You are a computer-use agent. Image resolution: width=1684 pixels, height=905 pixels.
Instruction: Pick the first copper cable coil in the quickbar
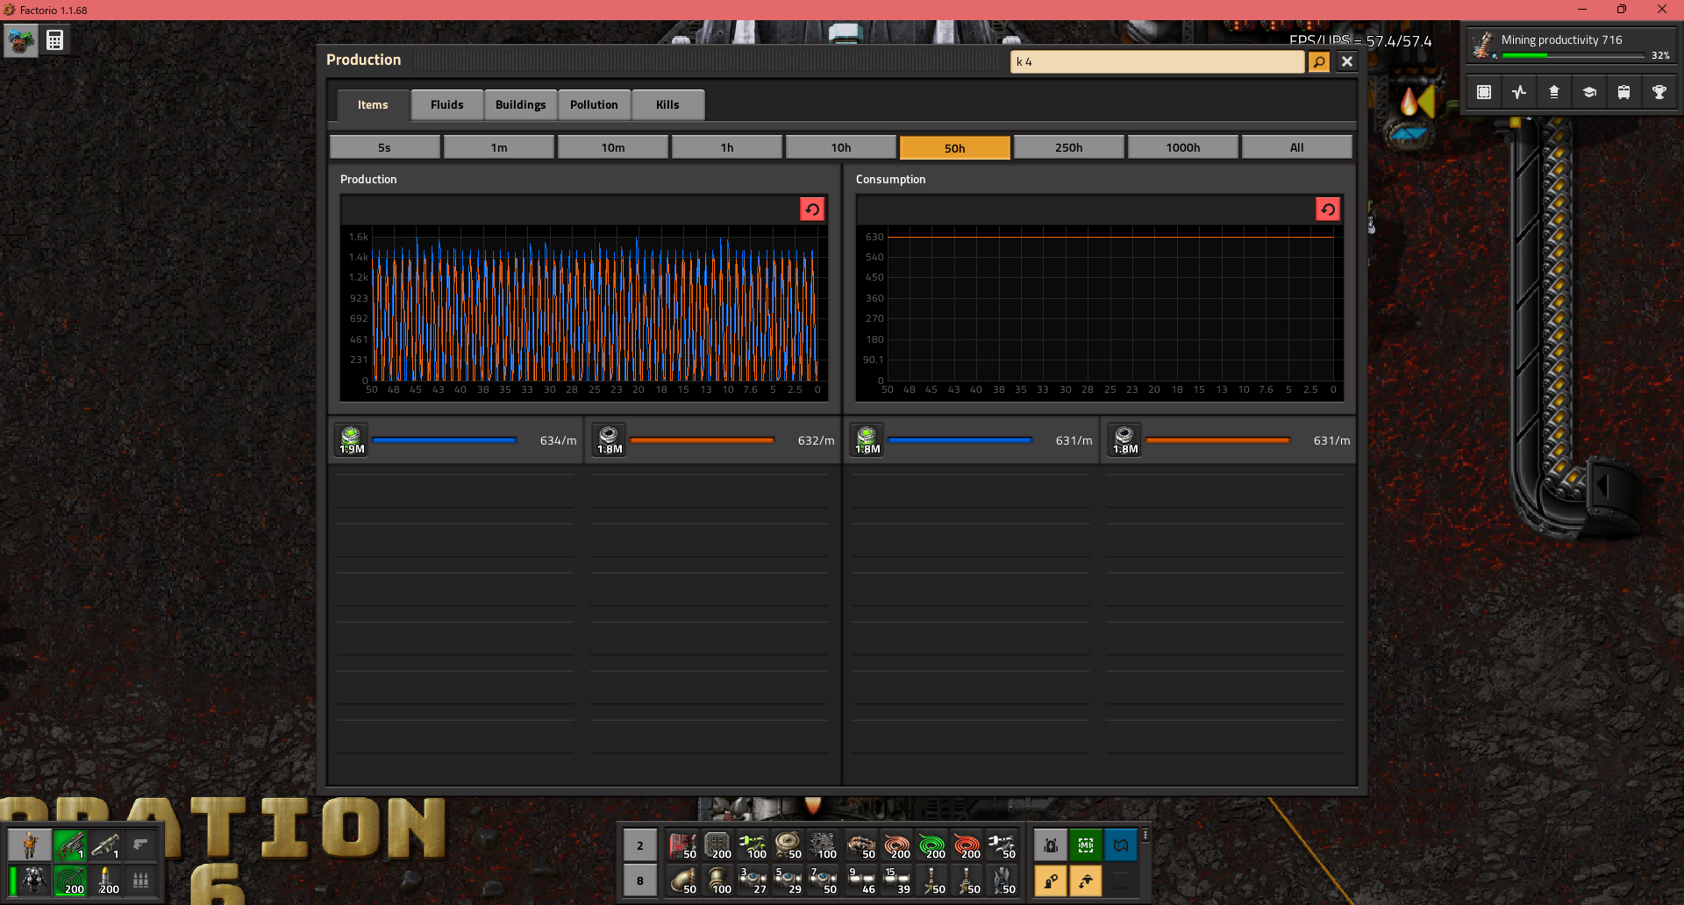tap(896, 845)
